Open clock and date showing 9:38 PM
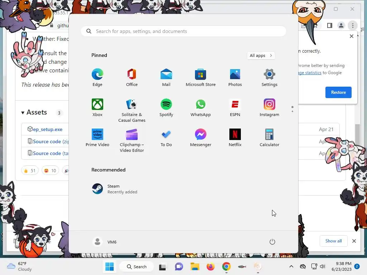Viewport: 367px width, 275px height. pos(341,266)
